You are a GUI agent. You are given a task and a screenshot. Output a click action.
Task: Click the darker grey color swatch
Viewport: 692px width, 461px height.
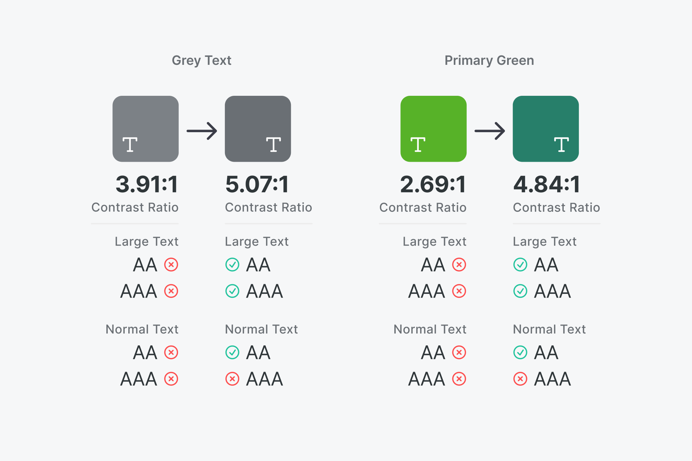258,129
